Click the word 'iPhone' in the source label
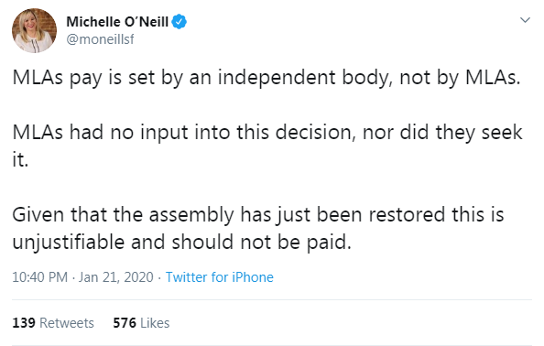 (x=253, y=277)
